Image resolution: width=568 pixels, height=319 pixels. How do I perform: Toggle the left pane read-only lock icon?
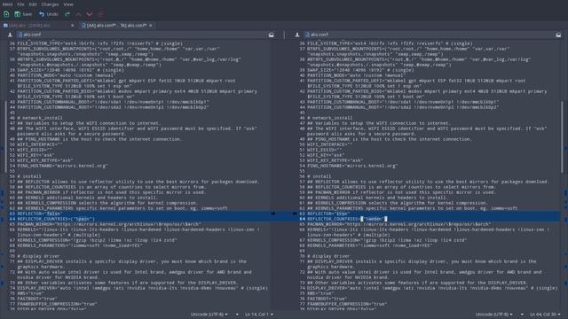tap(271, 35)
